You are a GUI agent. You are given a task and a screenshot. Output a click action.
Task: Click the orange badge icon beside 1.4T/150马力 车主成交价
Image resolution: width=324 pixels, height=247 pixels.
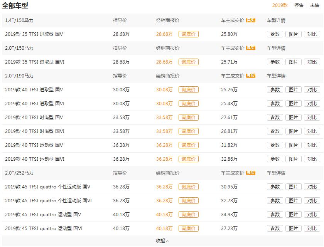(x=250, y=20)
